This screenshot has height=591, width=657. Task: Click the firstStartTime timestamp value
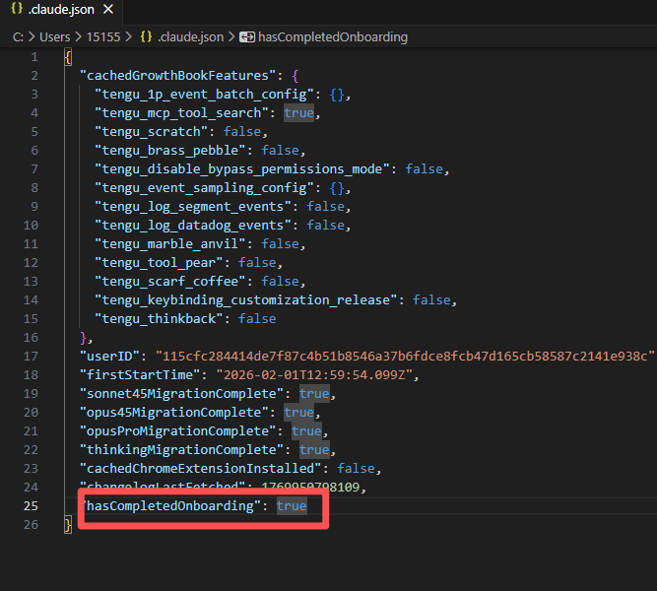point(322,375)
